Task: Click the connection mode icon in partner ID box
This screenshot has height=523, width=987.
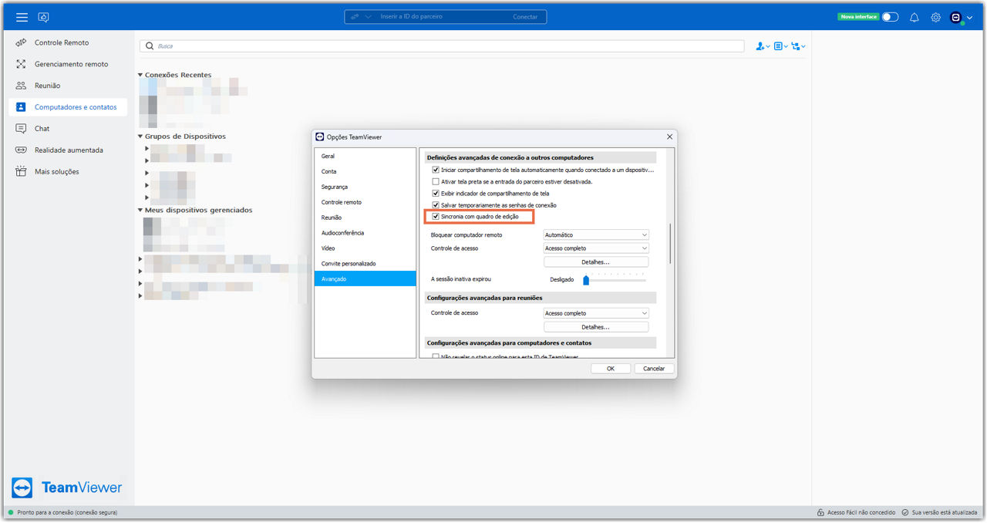Action: pos(355,17)
